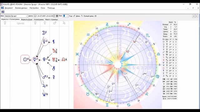Expand the Пол gender dropdown
200x112 pixels.
(x=67, y=16)
